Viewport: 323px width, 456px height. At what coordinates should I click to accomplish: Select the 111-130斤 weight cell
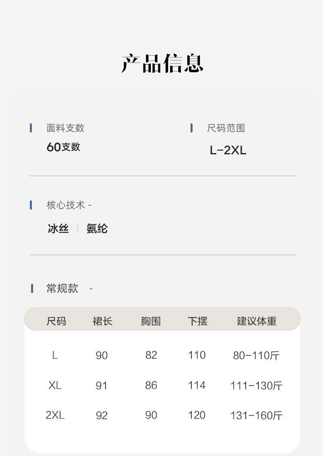pos(256,386)
